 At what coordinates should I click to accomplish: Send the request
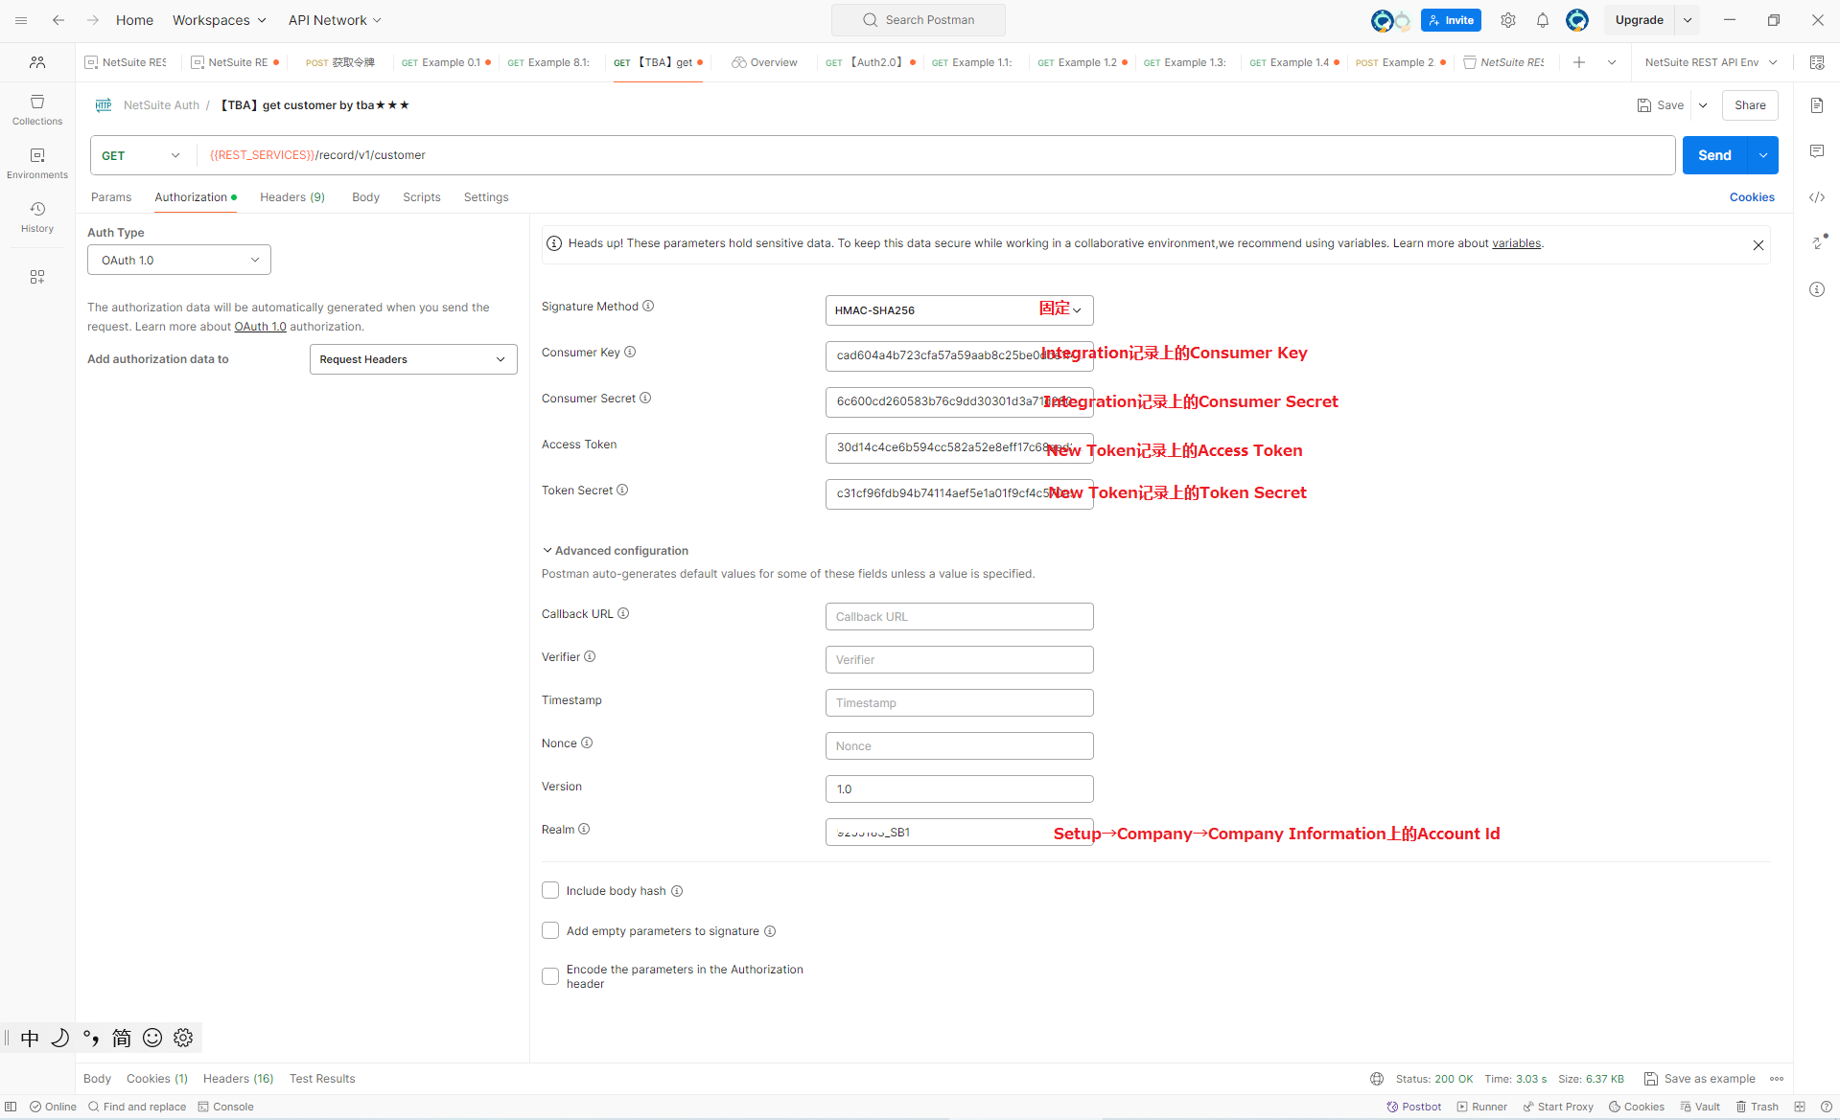[x=1714, y=155]
